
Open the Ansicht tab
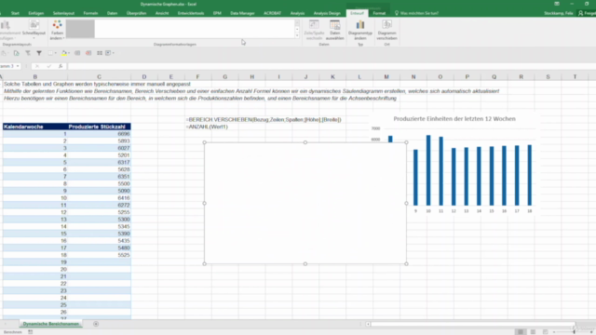pos(162,13)
